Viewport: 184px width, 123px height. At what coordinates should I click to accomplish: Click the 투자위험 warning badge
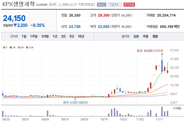[x=129, y=4]
